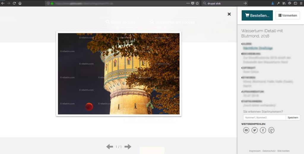Screen dimensions: 304x154
Task: Share the image on Twitter
Action: pos(254,130)
